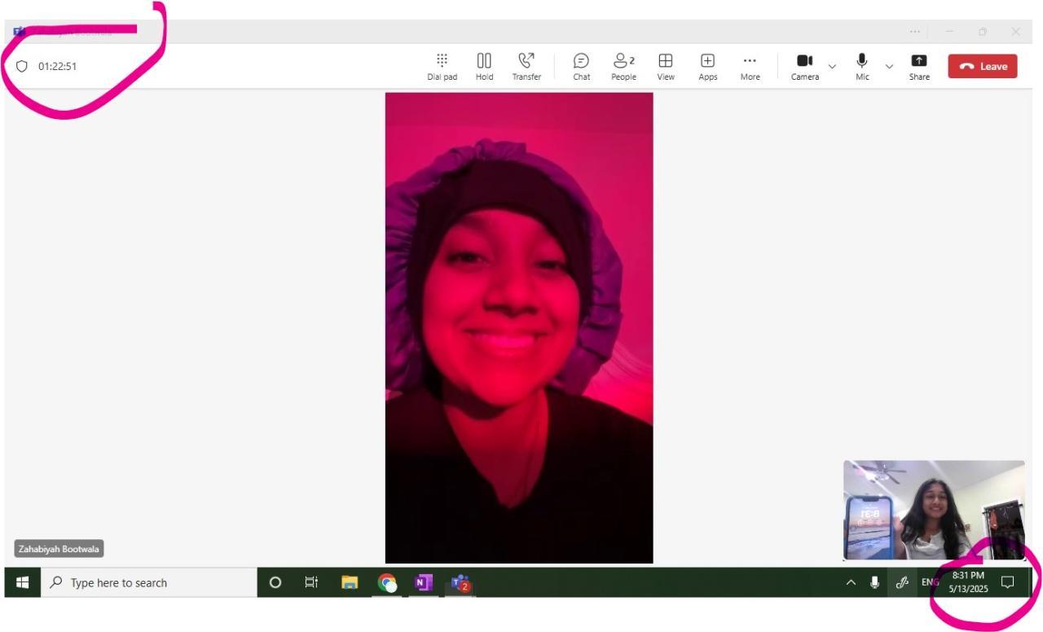Viewport: 1043px width, 632px height.
Task: Show the People participants list
Action: coord(623,66)
